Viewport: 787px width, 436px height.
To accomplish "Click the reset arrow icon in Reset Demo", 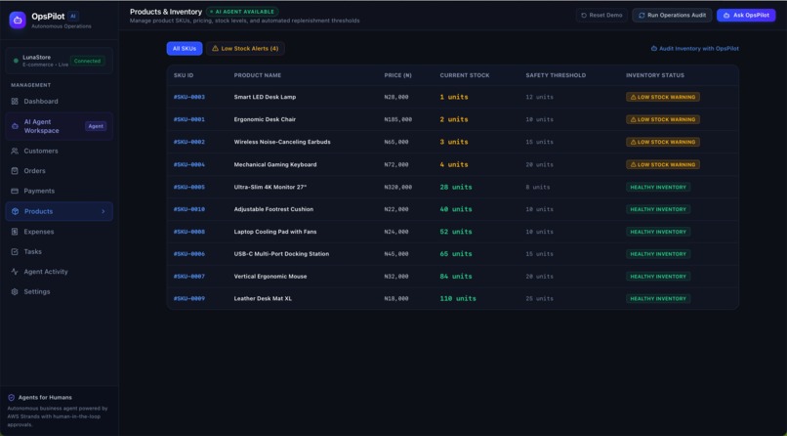I will [584, 16].
